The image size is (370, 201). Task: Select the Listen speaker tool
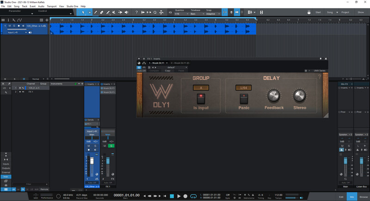coord(126,12)
